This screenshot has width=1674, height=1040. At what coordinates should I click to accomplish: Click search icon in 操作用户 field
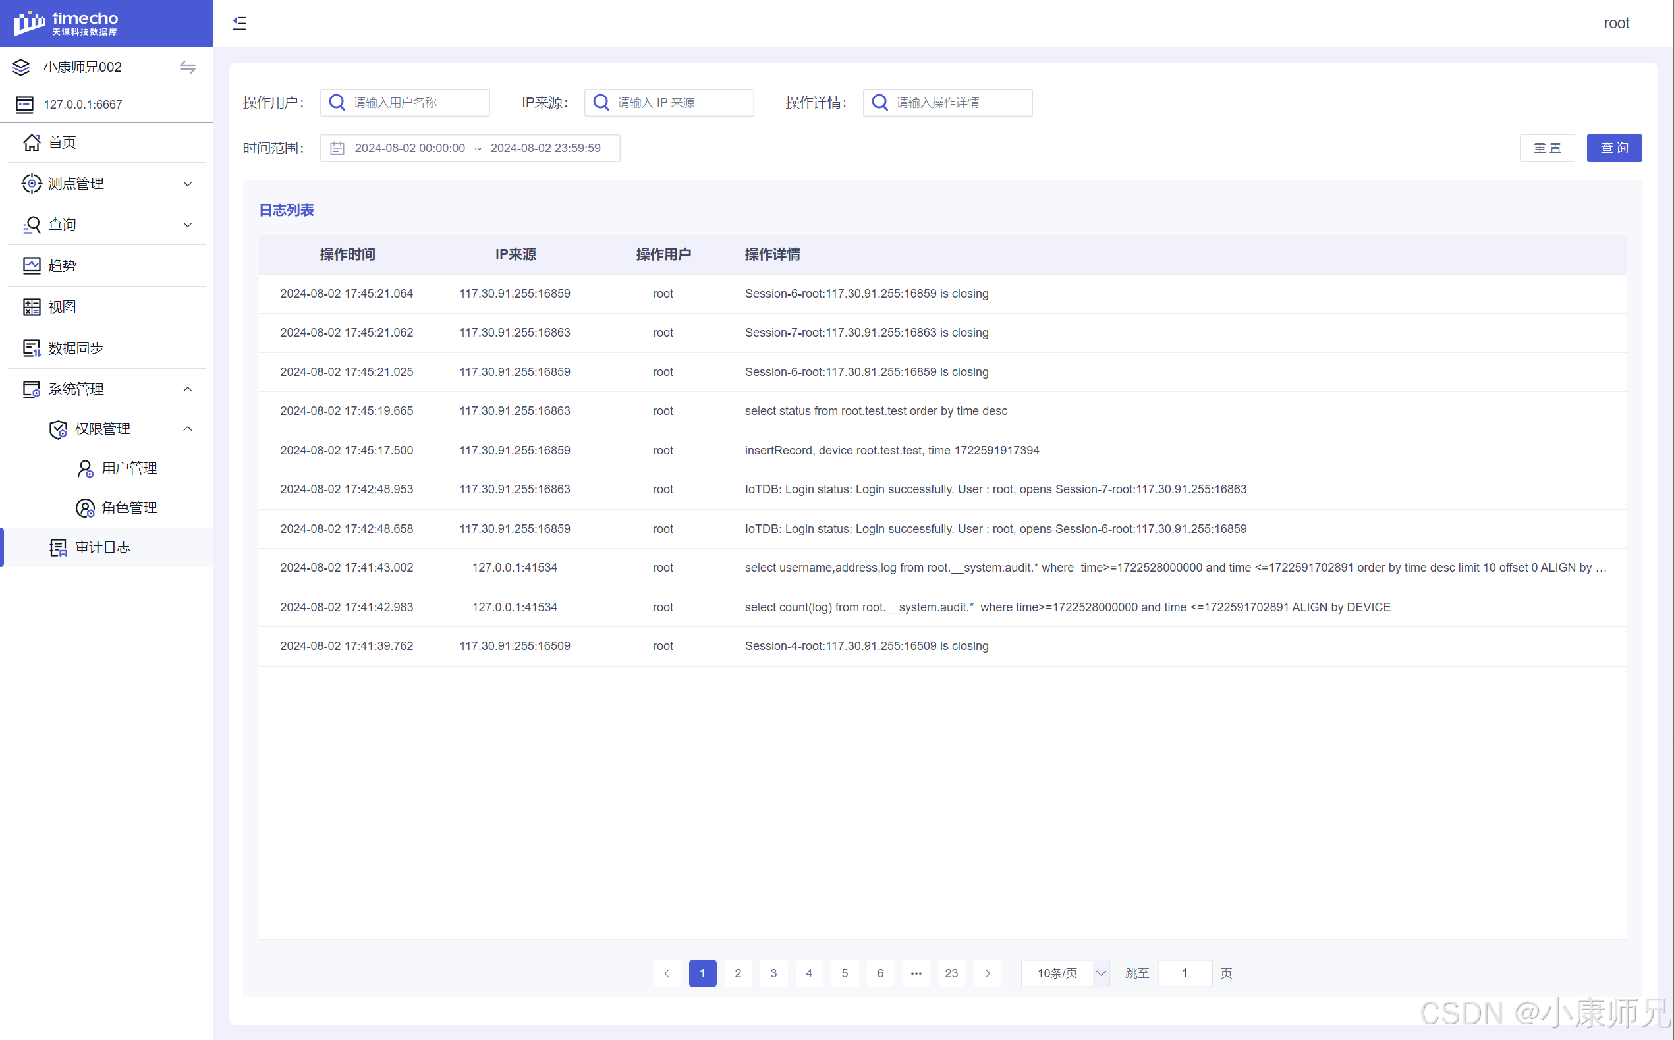pos(337,103)
